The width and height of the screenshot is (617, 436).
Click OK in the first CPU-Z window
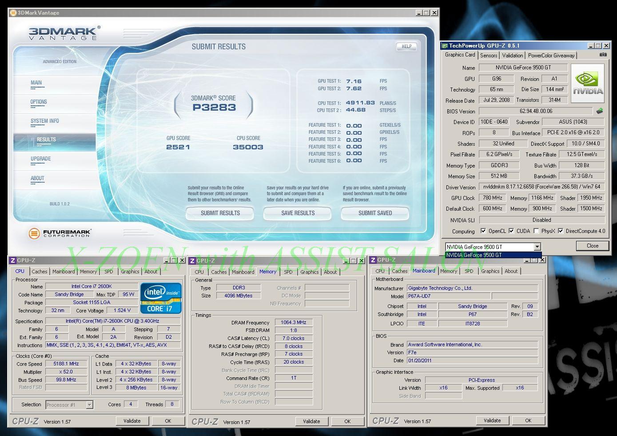[x=168, y=421]
